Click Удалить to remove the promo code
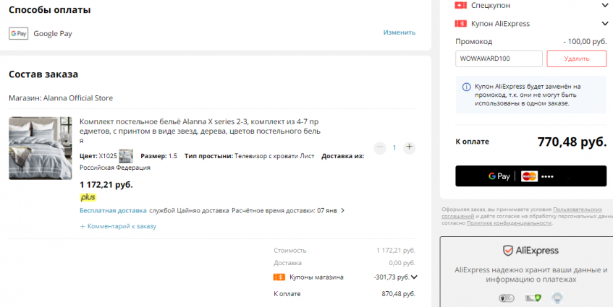Image resolution: width=613 pixels, height=307 pixels. coord(576,59)
